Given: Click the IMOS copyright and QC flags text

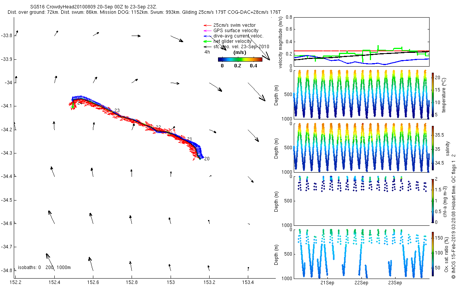Looking at the screenshot, I should [454, 215].
